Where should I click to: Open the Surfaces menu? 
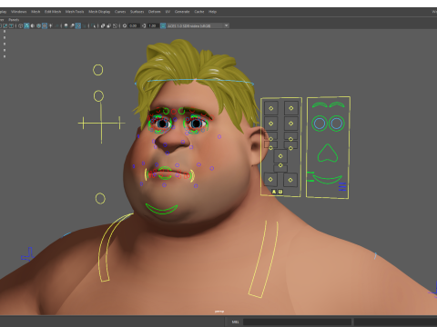pos(137,12)
